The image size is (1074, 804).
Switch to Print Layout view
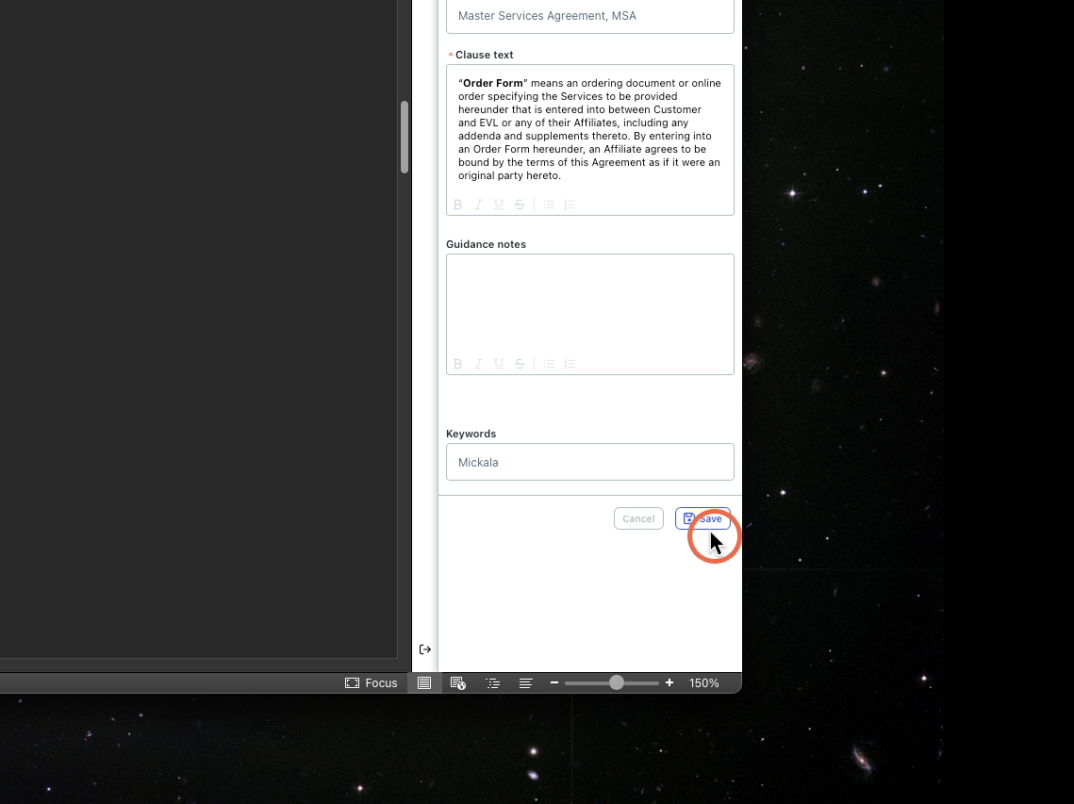[424, 682]
